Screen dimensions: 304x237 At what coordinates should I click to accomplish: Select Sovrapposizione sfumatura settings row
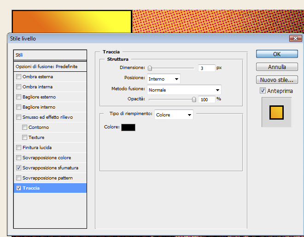pos(50,168)
